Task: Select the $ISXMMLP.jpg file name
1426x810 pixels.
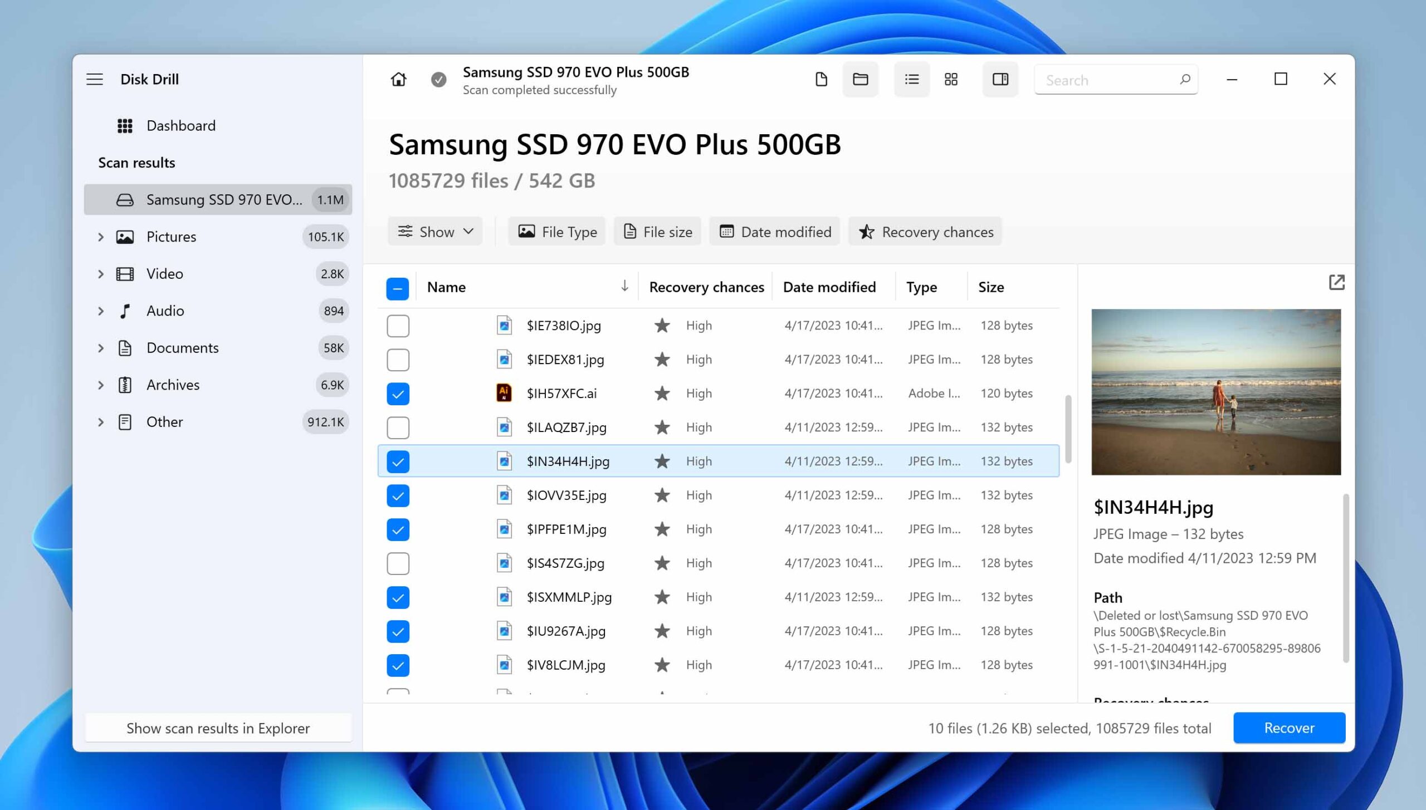Action: click(569, 597)
